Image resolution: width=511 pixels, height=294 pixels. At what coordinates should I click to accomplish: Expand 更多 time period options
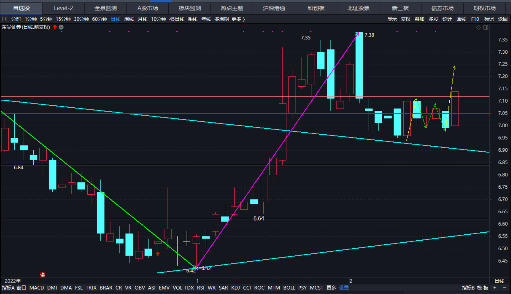(238, 19)
